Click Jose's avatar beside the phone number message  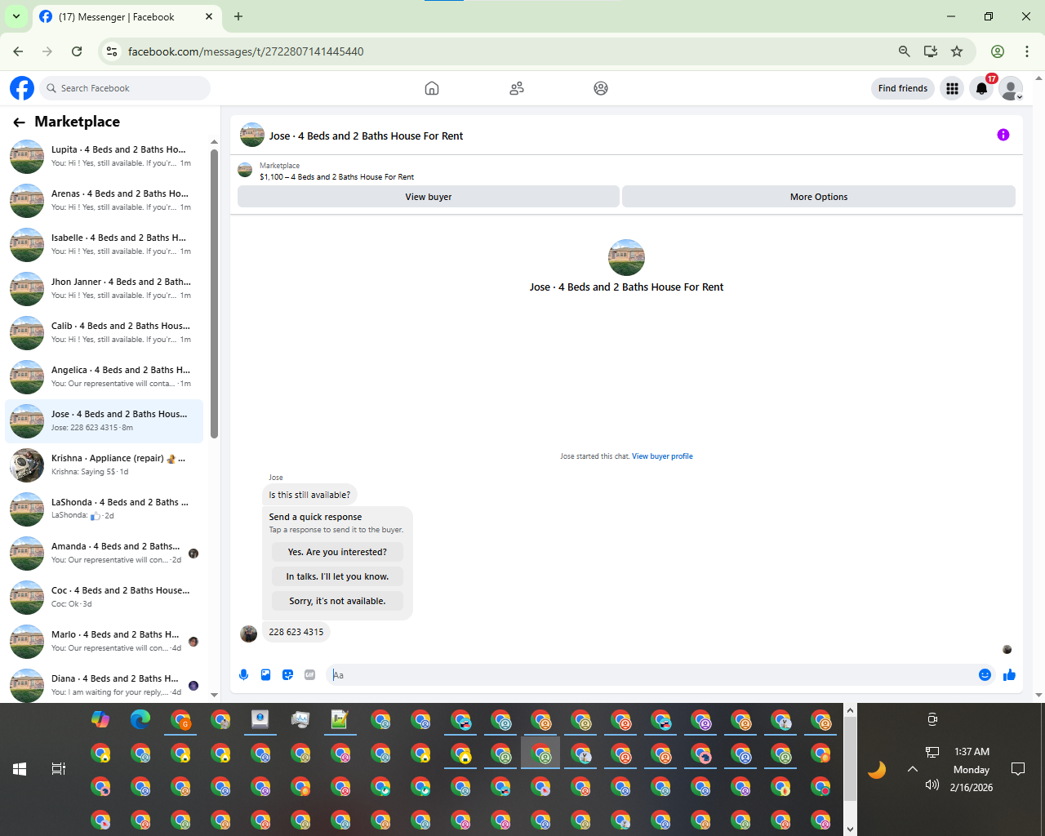click(x=249, y=634)
